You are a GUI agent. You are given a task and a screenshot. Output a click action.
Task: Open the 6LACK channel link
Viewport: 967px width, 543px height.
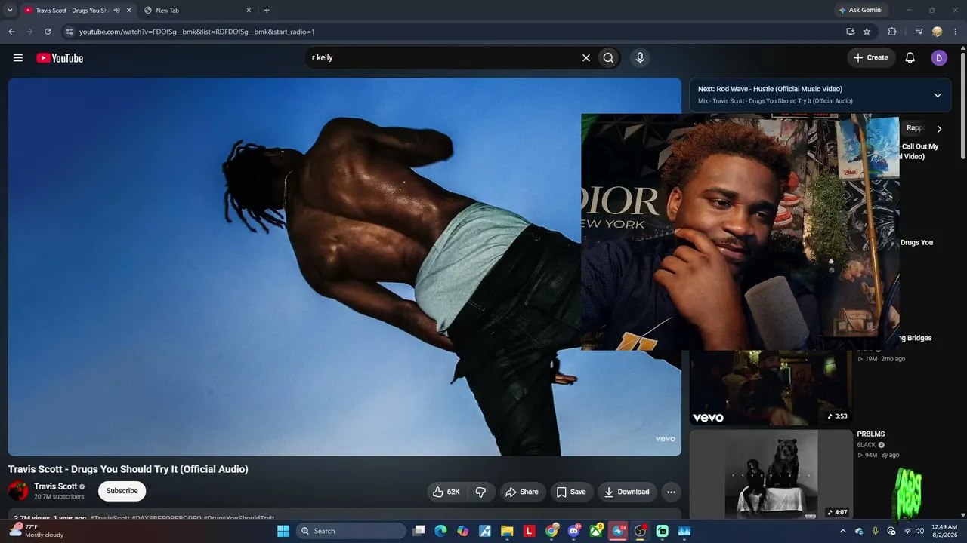click(x=867, y=445)
